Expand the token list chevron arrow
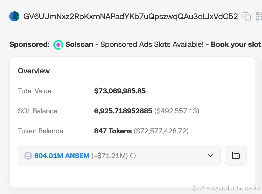Image resolution: width=262 pixels, height=194 pixels. [210, 156]
